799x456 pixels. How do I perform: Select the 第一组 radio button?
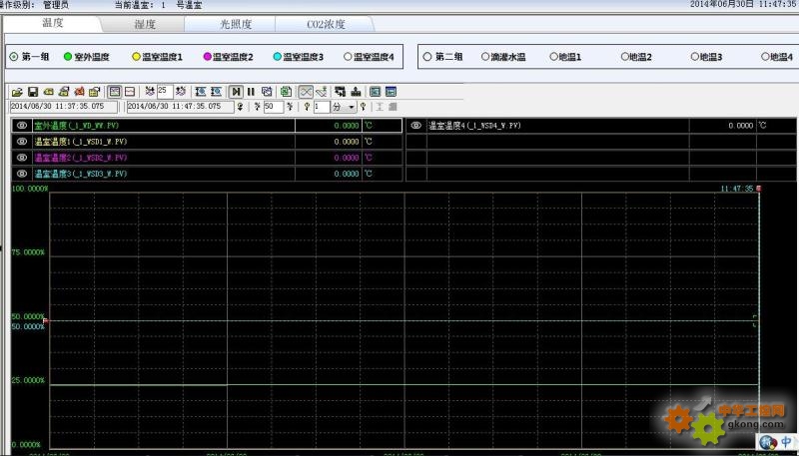point(14,57)
